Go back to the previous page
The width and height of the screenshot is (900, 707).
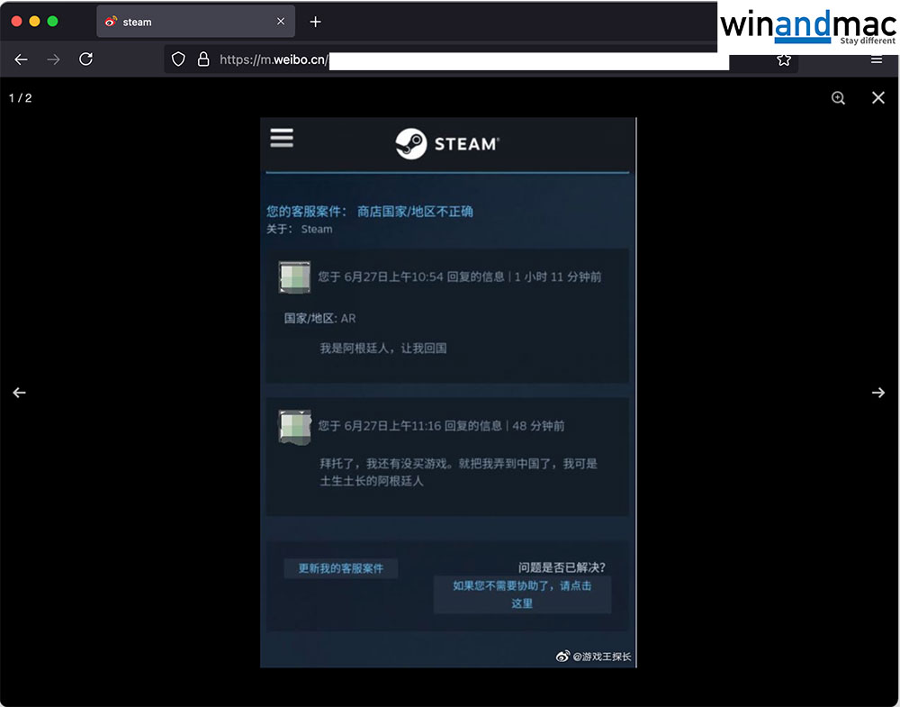(x=21, y=59)
